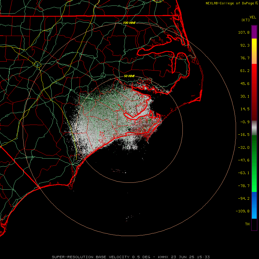
Task: Click the 50 NMI range ring label
Action: tap(129, 76)
